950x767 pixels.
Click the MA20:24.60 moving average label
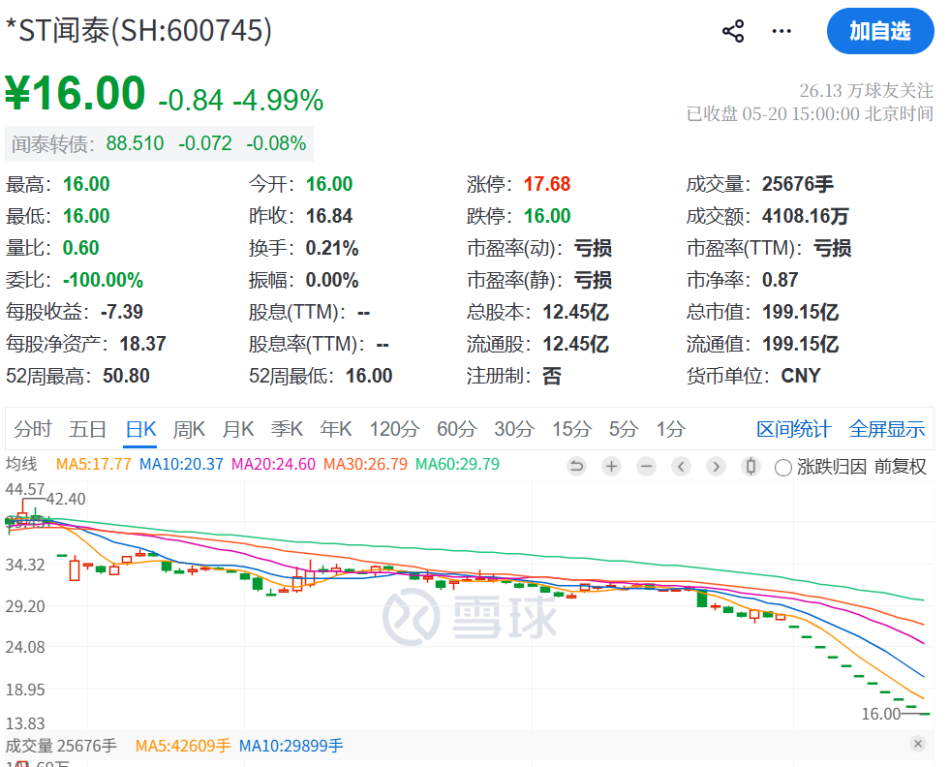(x=273, y=464)
